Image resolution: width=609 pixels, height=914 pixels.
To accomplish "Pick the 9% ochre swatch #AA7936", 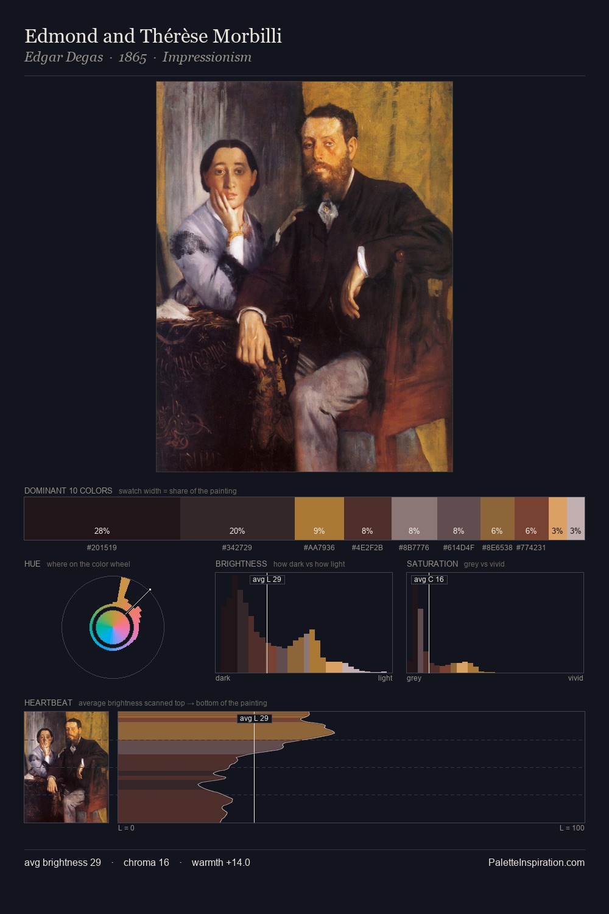I will coord(319,519).
